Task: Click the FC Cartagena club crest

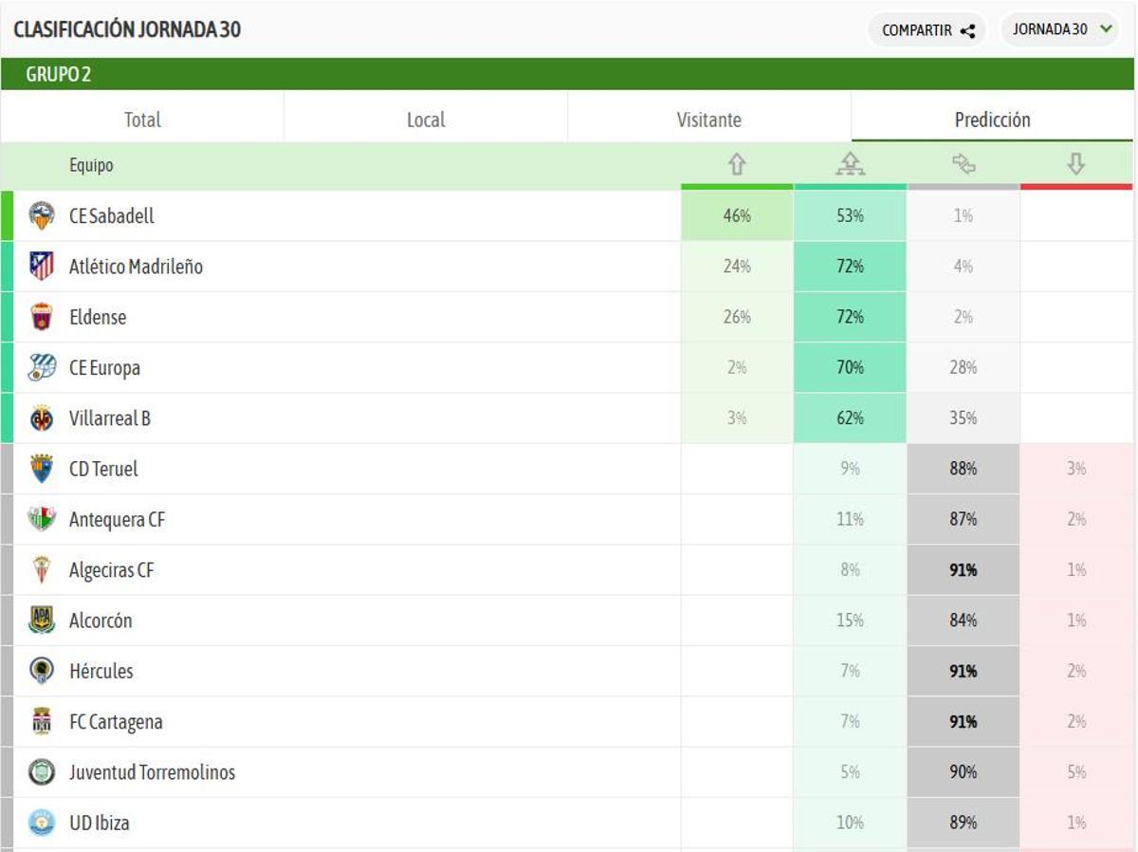Action: (x=40, y=721)
